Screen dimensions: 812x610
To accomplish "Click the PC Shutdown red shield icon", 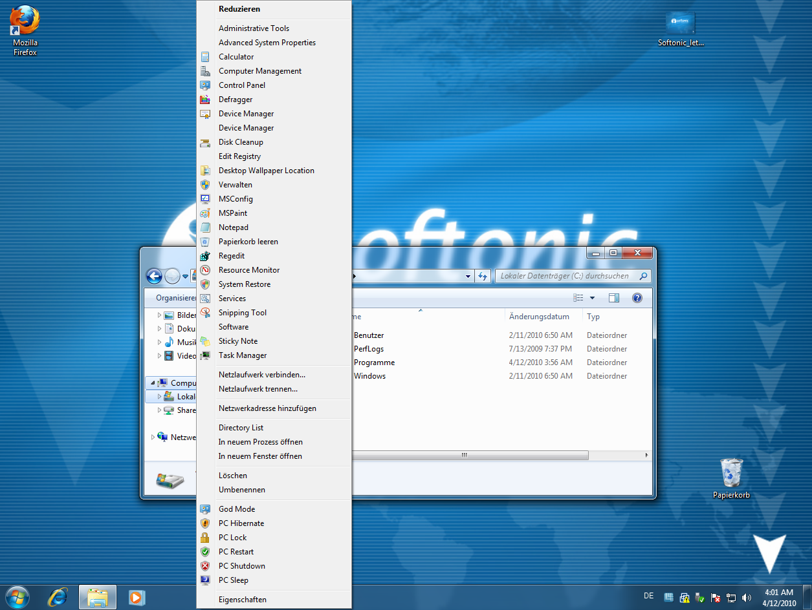I will pos(205,566).
